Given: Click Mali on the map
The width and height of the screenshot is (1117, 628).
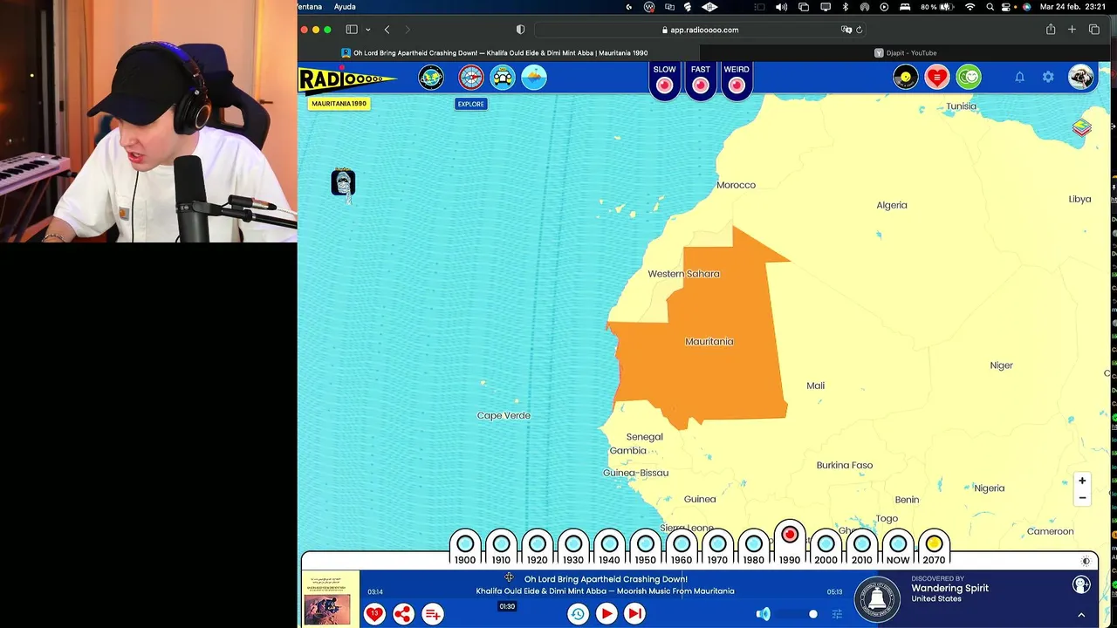Looking at the screenshot, I should coord(815,386).
